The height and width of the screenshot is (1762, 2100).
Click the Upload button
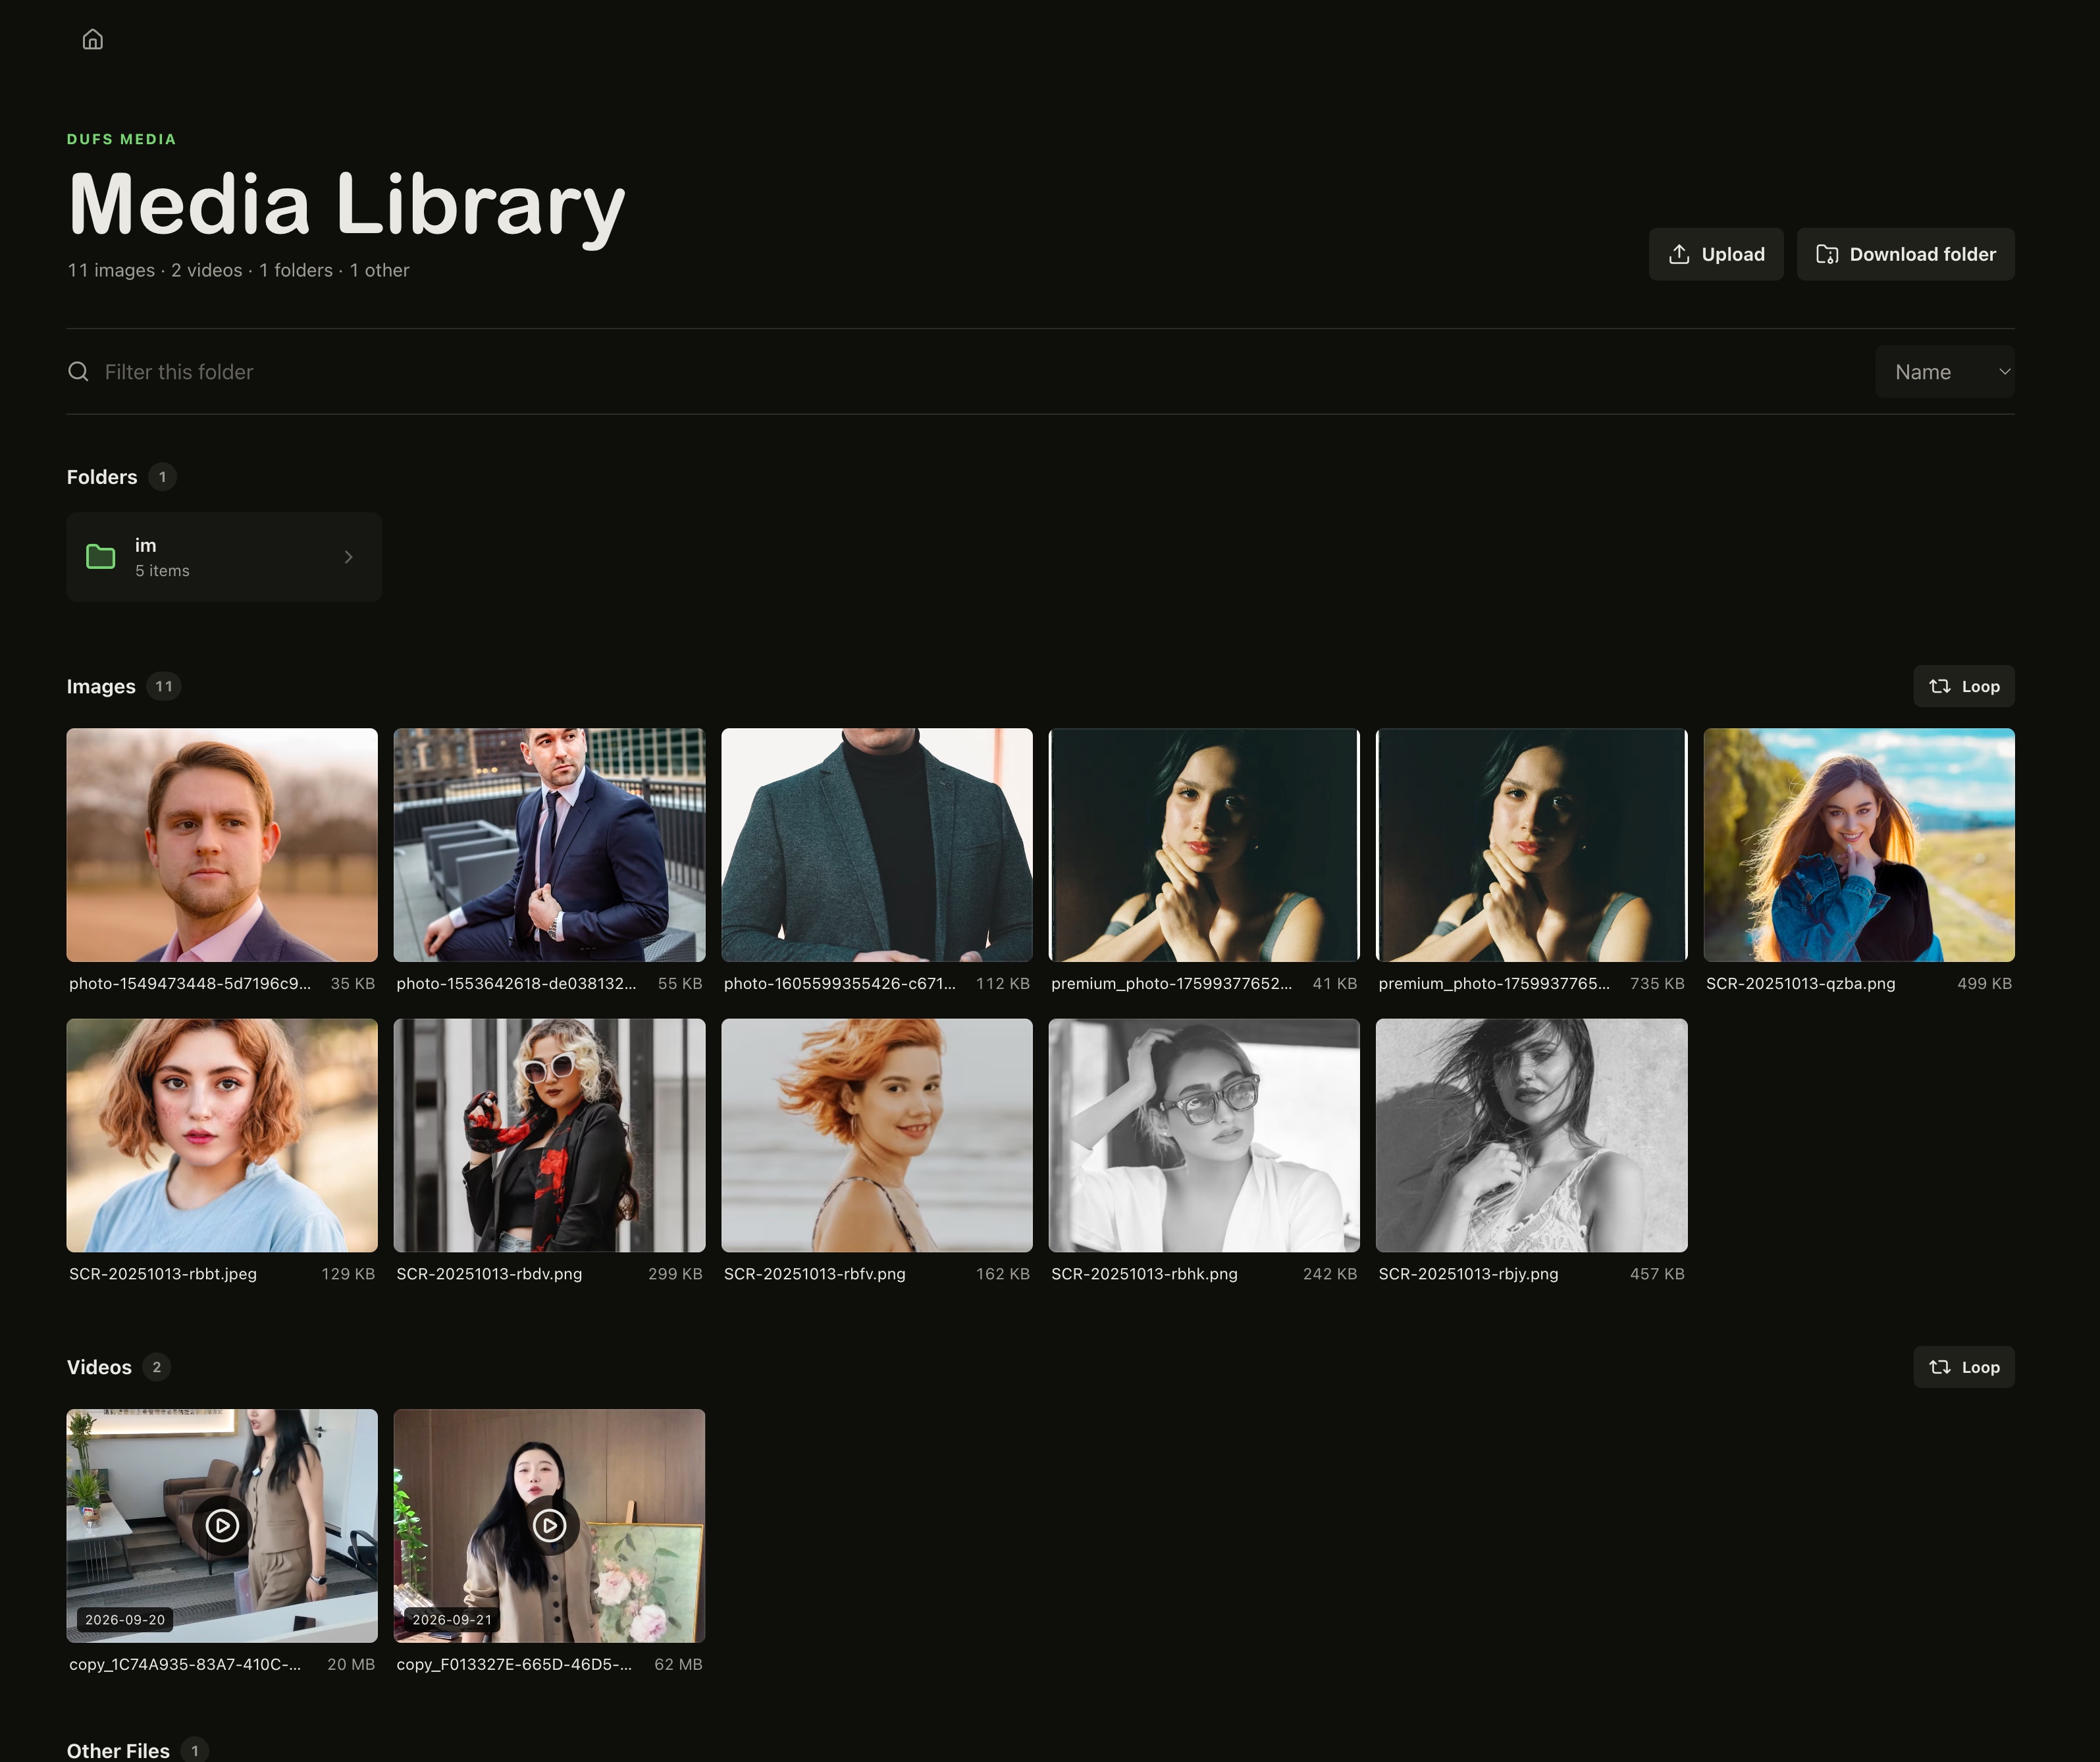click(x=1716, y=254)
